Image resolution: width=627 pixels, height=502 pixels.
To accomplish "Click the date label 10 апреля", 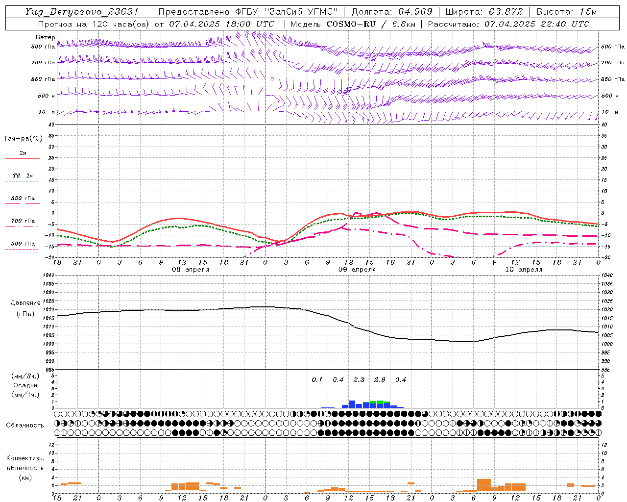I will (524, 270).
